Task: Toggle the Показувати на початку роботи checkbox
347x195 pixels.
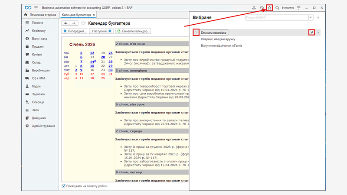Action: [64, 186]
